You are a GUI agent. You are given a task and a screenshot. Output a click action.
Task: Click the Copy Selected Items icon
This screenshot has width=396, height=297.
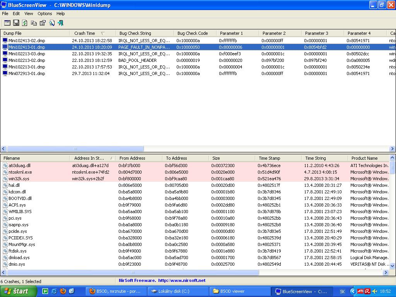34,23
